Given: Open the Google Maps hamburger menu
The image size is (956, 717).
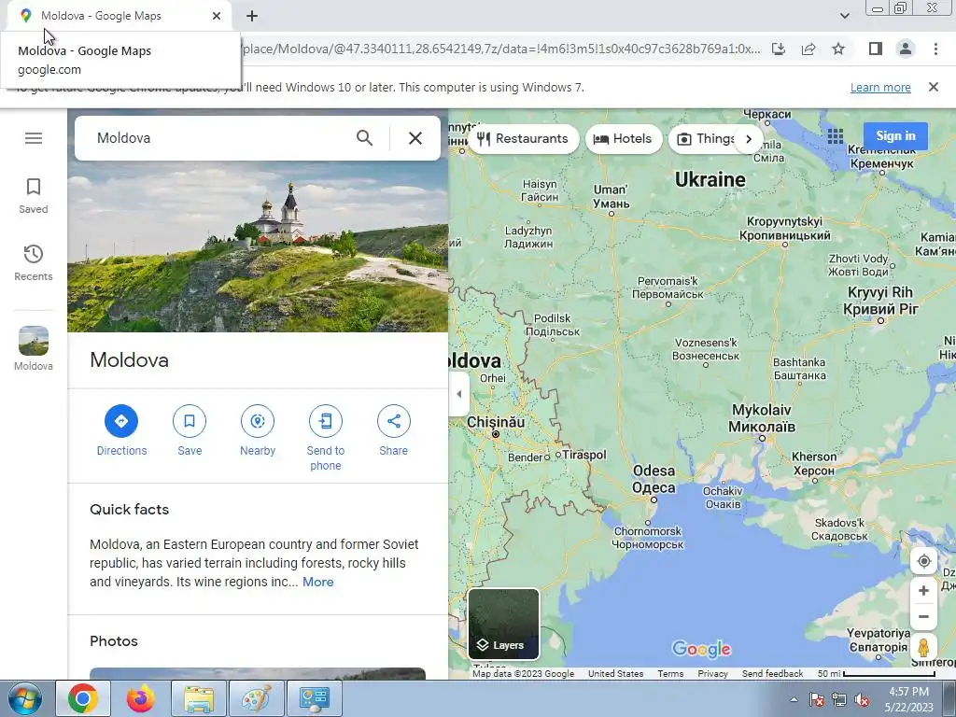Looking at the screenshot, I should pyautogui.click(x=34, y=138).
